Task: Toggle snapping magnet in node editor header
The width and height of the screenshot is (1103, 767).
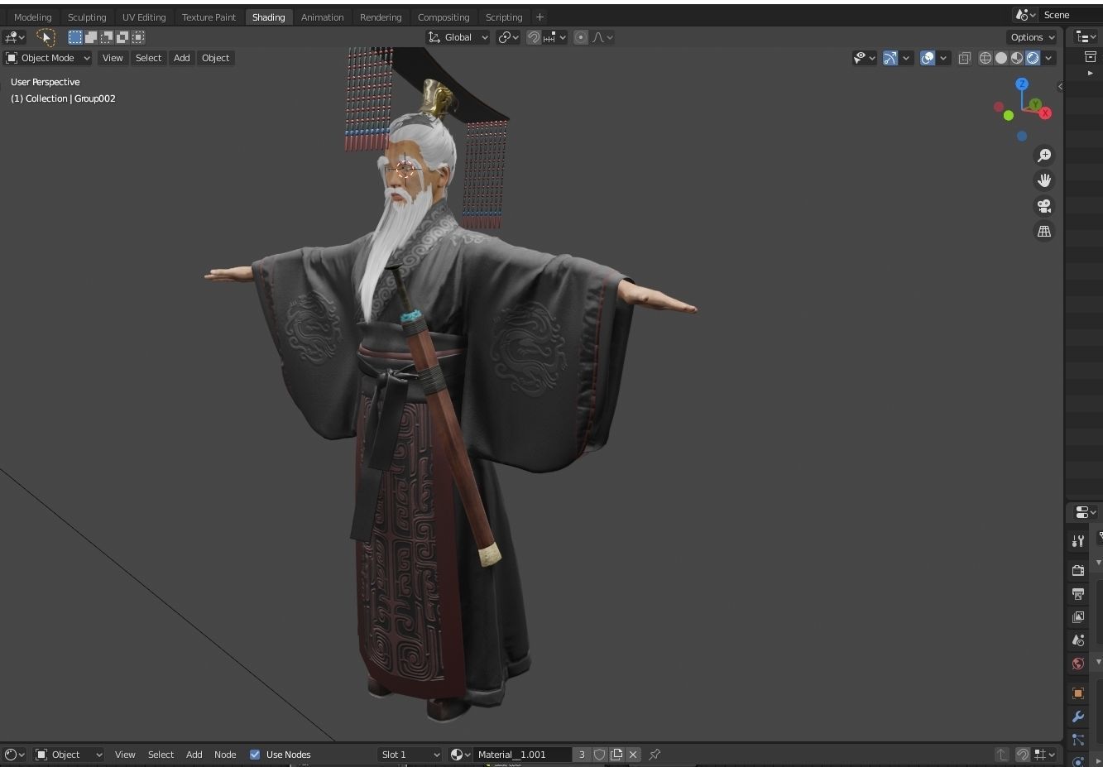Action: coord(1023,755)
